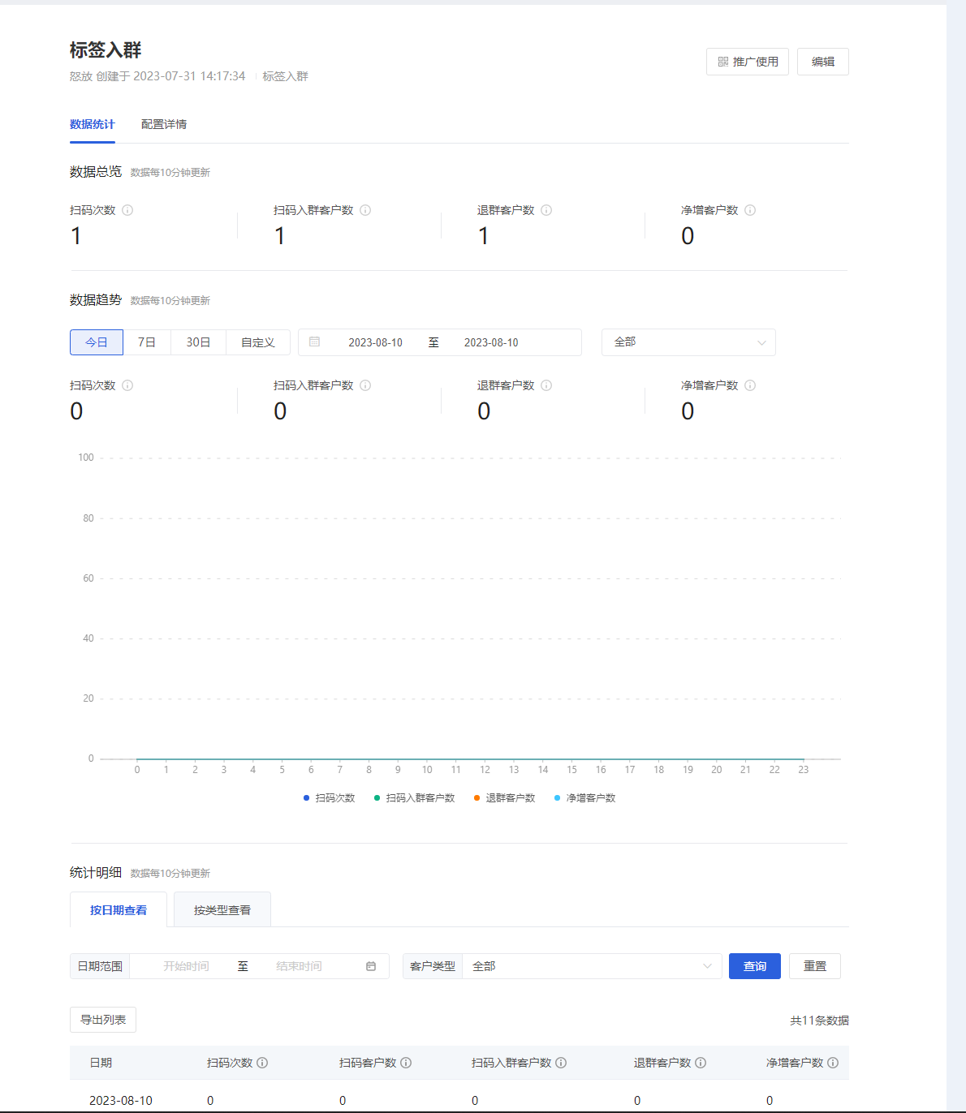The width and height of the screenshot is (966, 1113).
Task: Switch to 配置详情 tab
Action: tap(164, 124)
